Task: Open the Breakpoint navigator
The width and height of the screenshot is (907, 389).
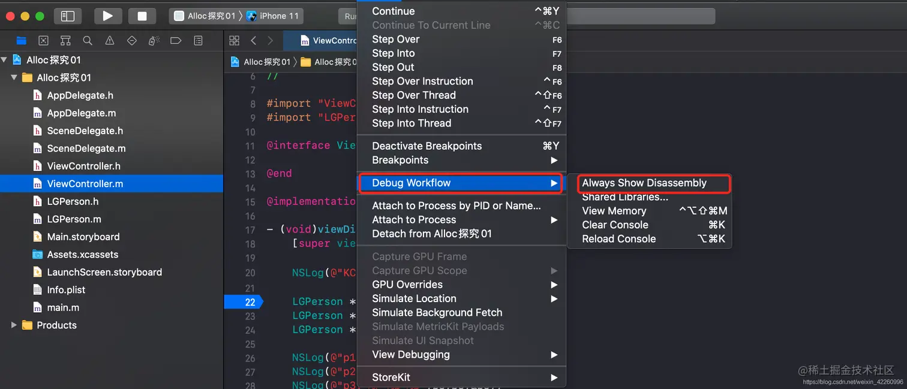Action: (x=176, y=41)
